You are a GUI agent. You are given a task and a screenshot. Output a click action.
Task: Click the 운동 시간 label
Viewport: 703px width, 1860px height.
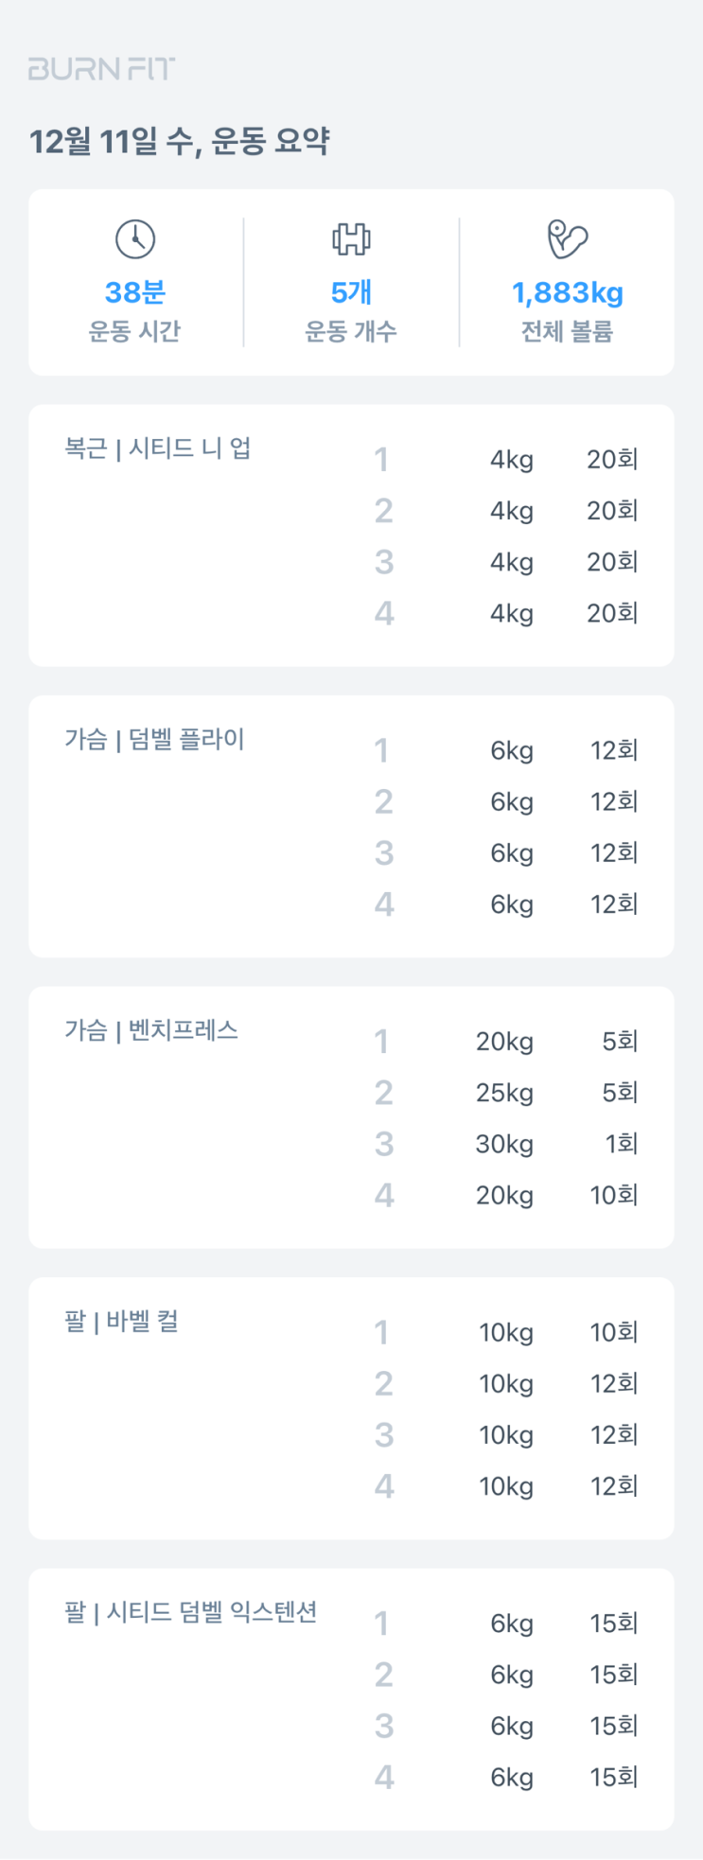tap(134, 332)
